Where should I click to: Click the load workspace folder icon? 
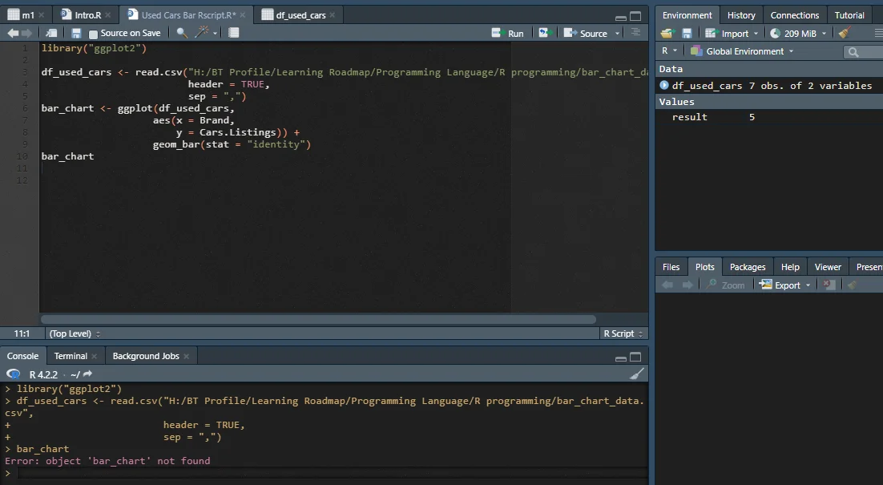click(667, 34)
